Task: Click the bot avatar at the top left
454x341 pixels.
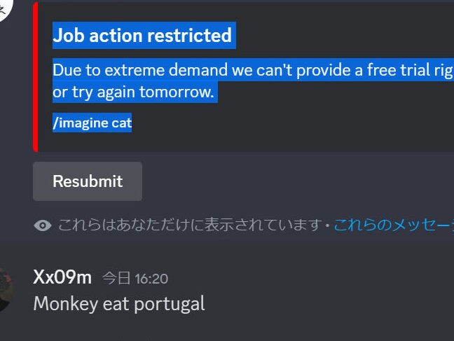Action: 6,8
